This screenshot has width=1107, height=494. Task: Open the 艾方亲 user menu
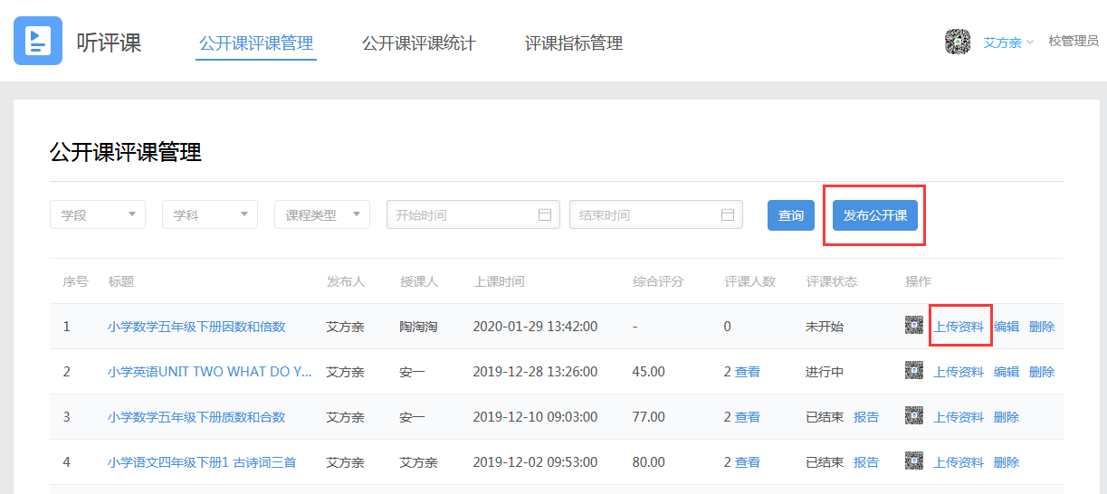point(1007,43)
